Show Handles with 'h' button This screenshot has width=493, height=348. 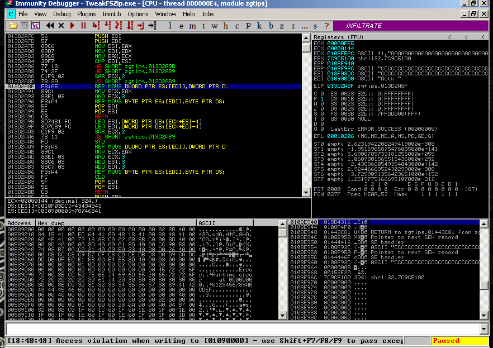226,26
